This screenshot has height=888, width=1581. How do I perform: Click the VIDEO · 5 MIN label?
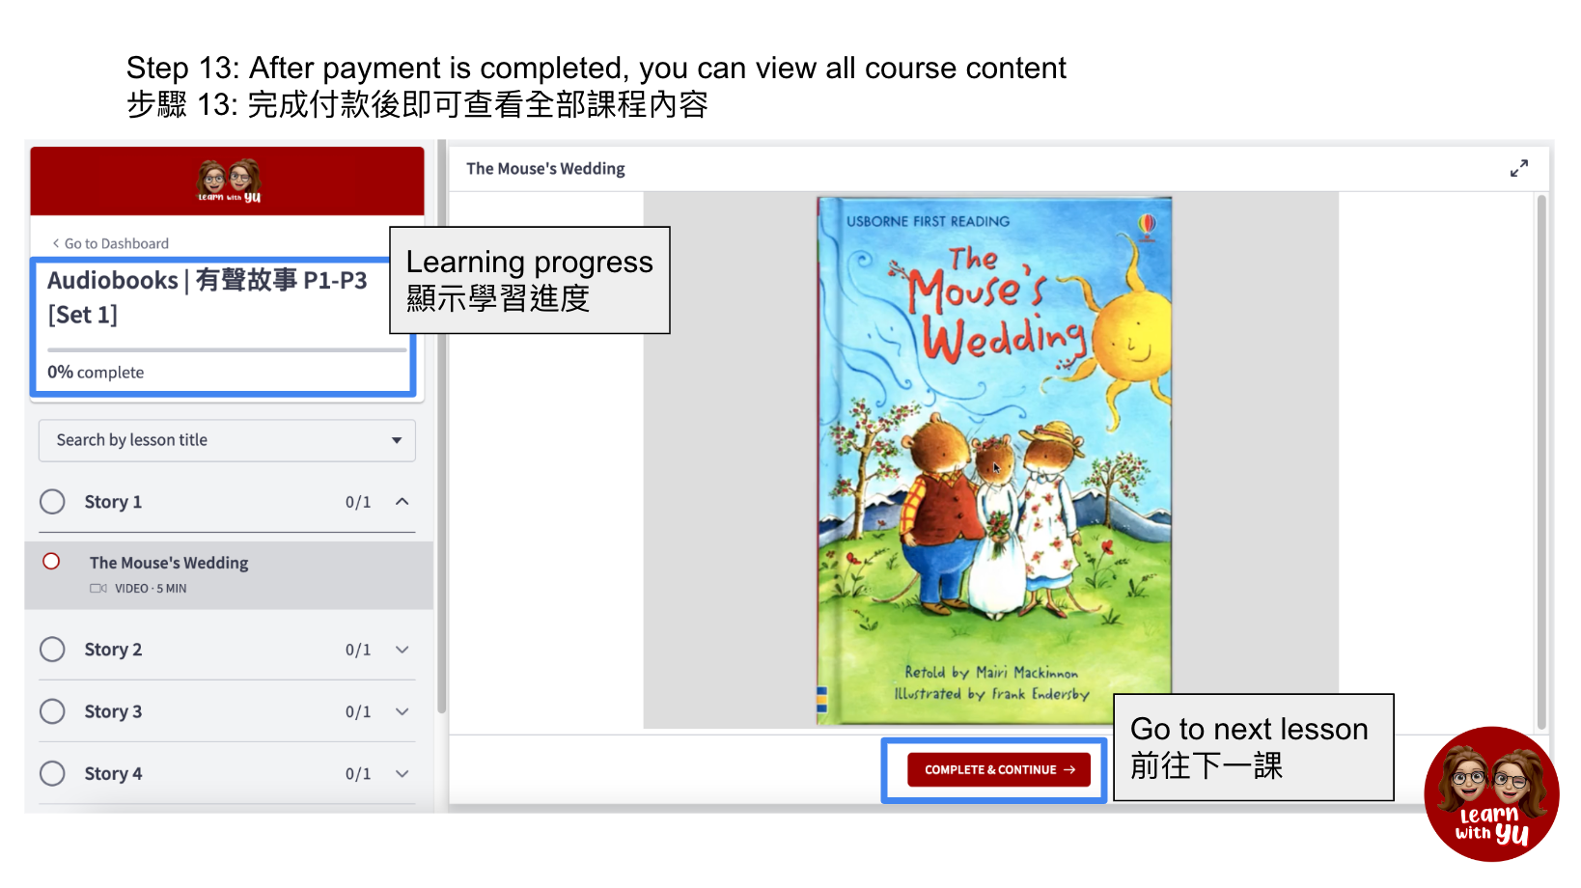(x=151, y=588)
